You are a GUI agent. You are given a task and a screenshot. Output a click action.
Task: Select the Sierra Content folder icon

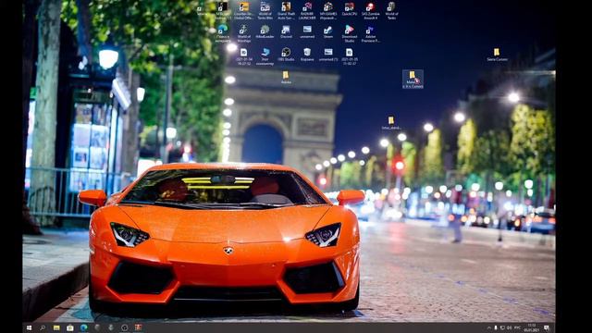tap(497, 55)
